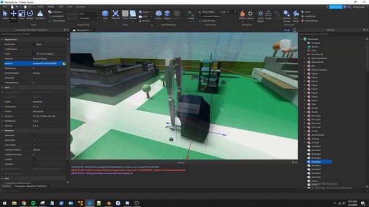Viewport: 369px width, 207px height.
Task: Activate the Transform tool
Action: [x=40, y=14]
